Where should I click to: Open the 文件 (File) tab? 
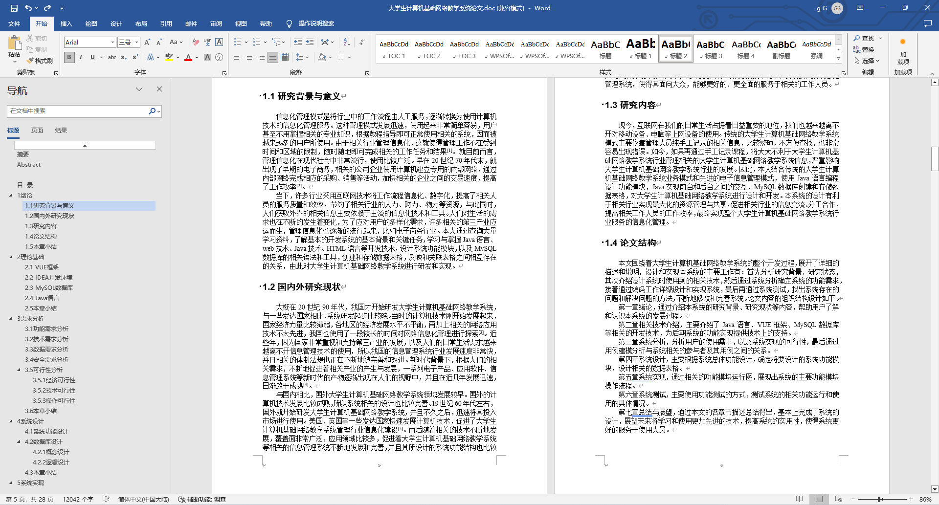tap(14, 23)
